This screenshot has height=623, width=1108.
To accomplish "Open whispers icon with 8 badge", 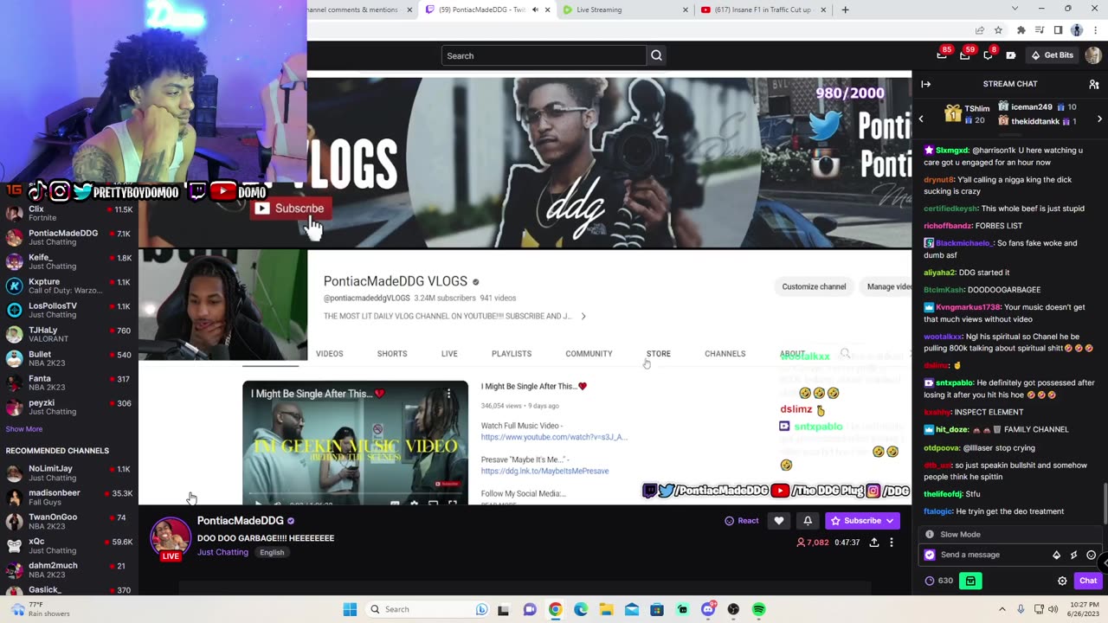I will [x=988, y=55].
